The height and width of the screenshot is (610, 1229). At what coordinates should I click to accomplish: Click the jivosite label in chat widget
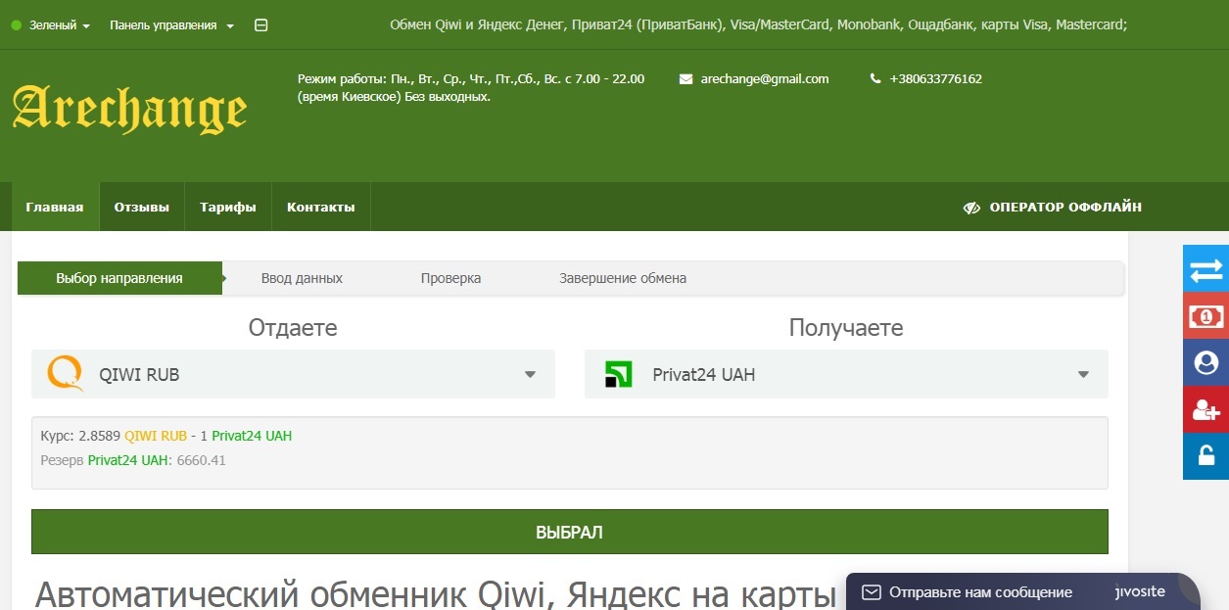point(1140,591)
